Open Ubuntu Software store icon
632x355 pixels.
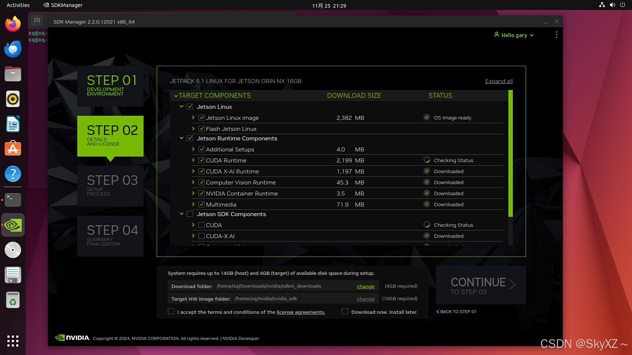point(13,149)
